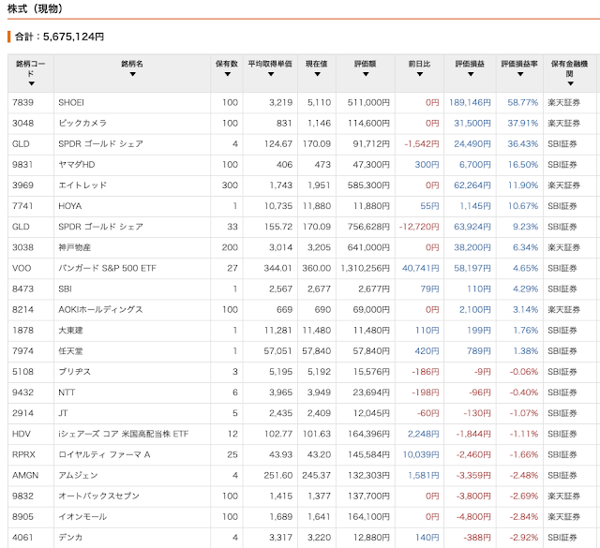Click HOYA average cost 10,735

click(x=278, y=206)
